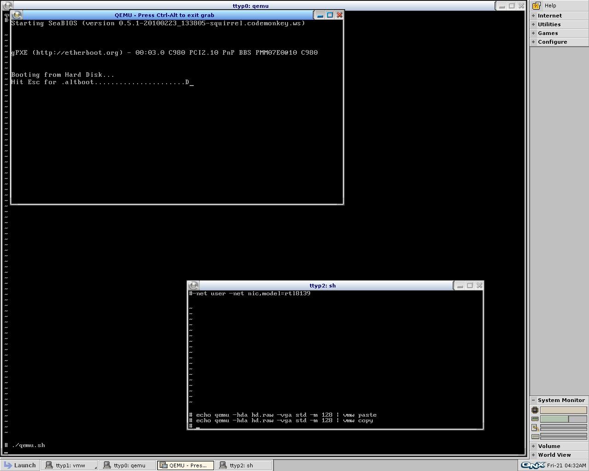Click the terminal icon on ttyp0 taskbar entry

[x=107, y=465]
